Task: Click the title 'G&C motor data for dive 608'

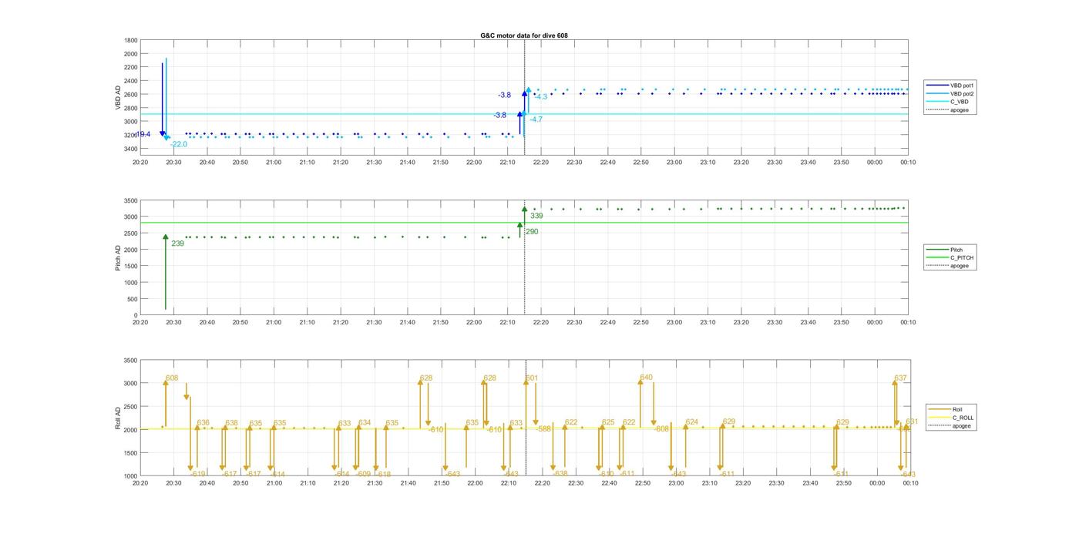Action: (524, 35)
